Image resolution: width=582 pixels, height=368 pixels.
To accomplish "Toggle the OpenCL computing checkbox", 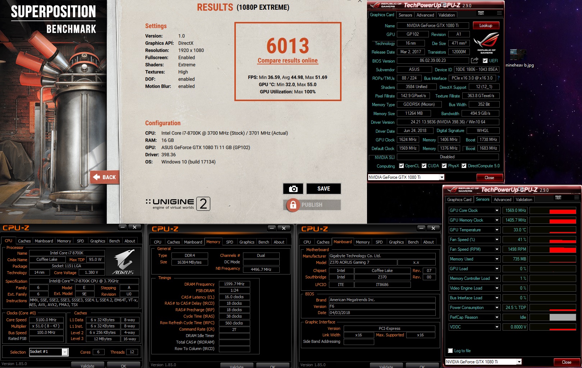I will pyautogui.click(x=401, y=166).
